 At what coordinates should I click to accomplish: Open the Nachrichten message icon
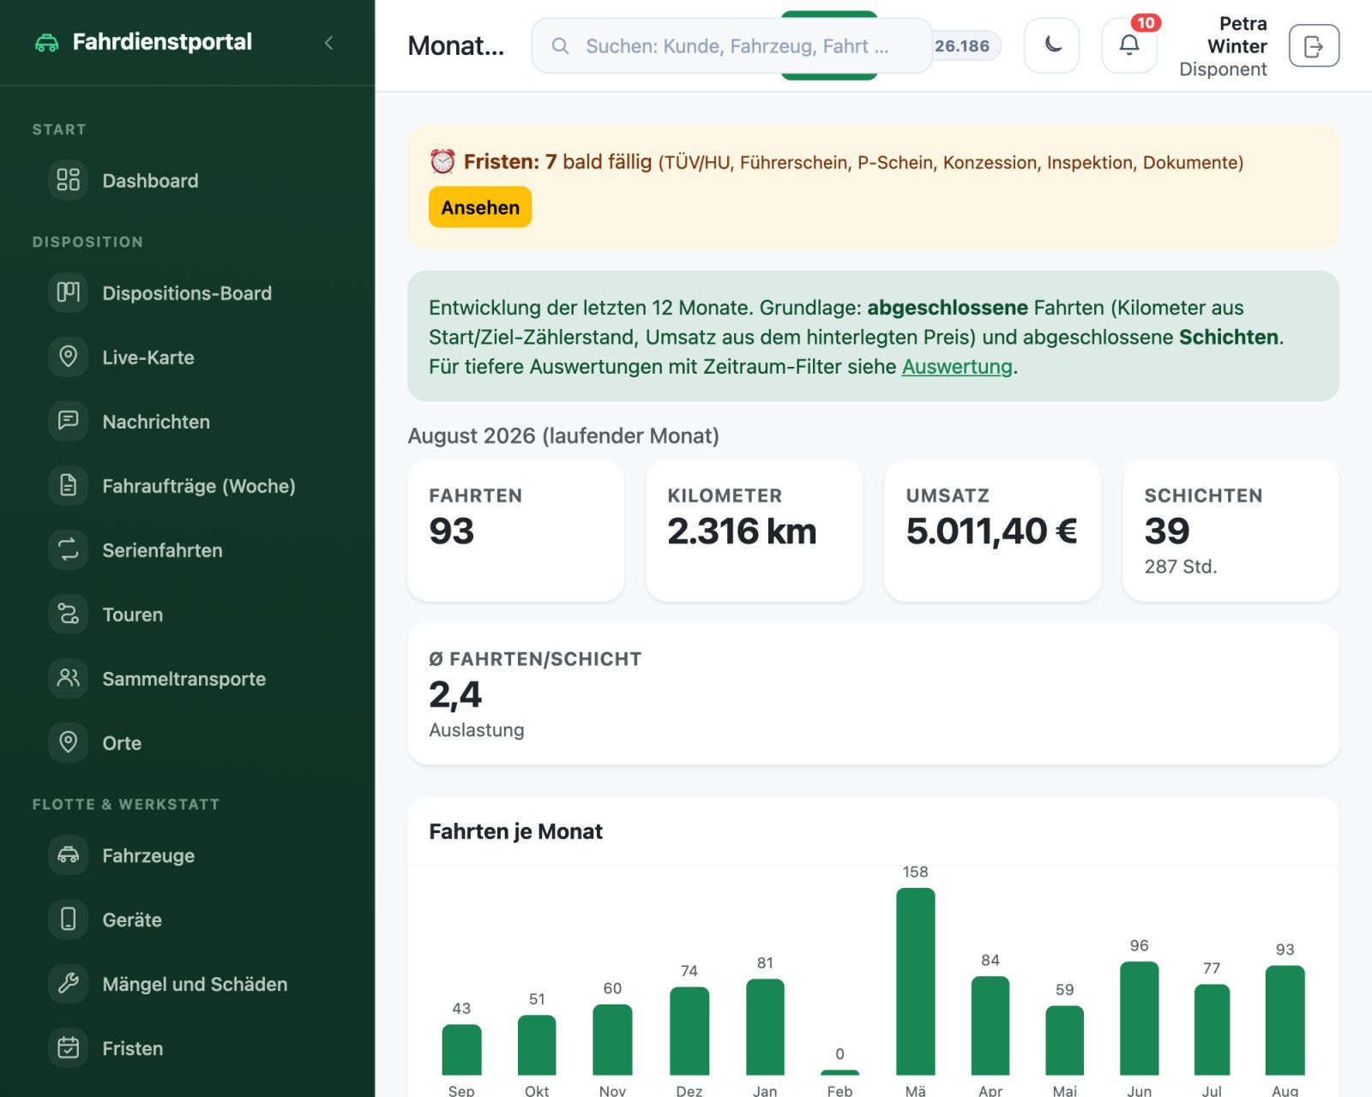[69, 421]
